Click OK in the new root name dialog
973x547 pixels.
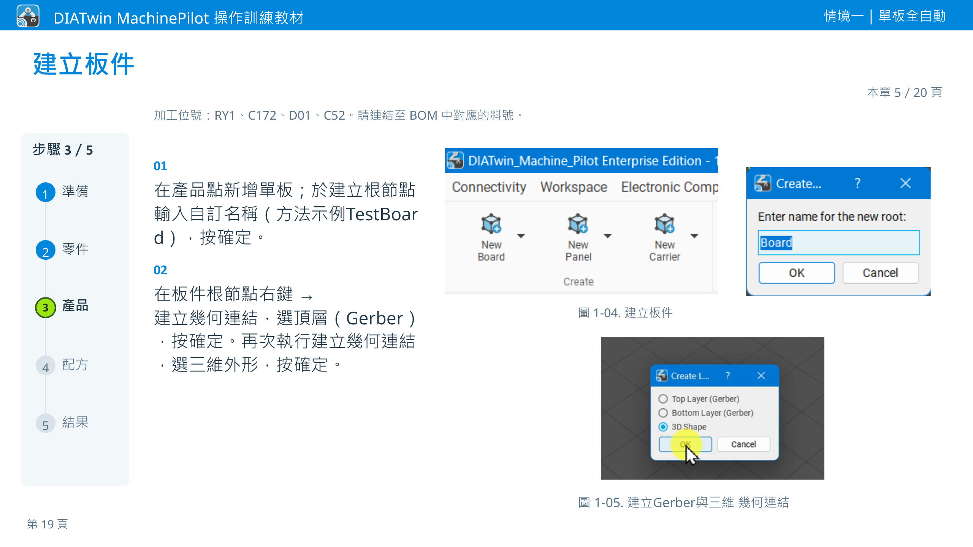pos(797,273)
